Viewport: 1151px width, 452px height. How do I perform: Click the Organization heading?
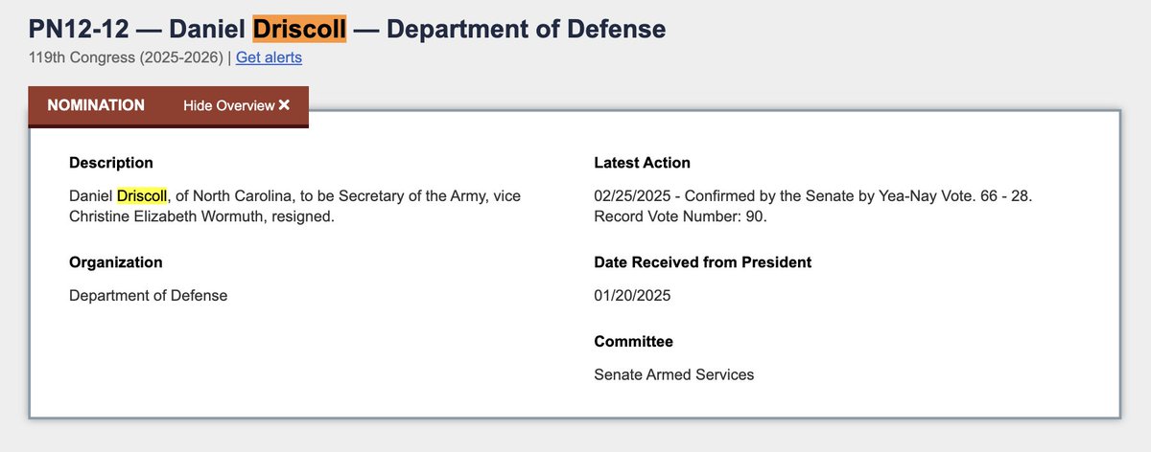pyautogui.click(x=115, y=262)
